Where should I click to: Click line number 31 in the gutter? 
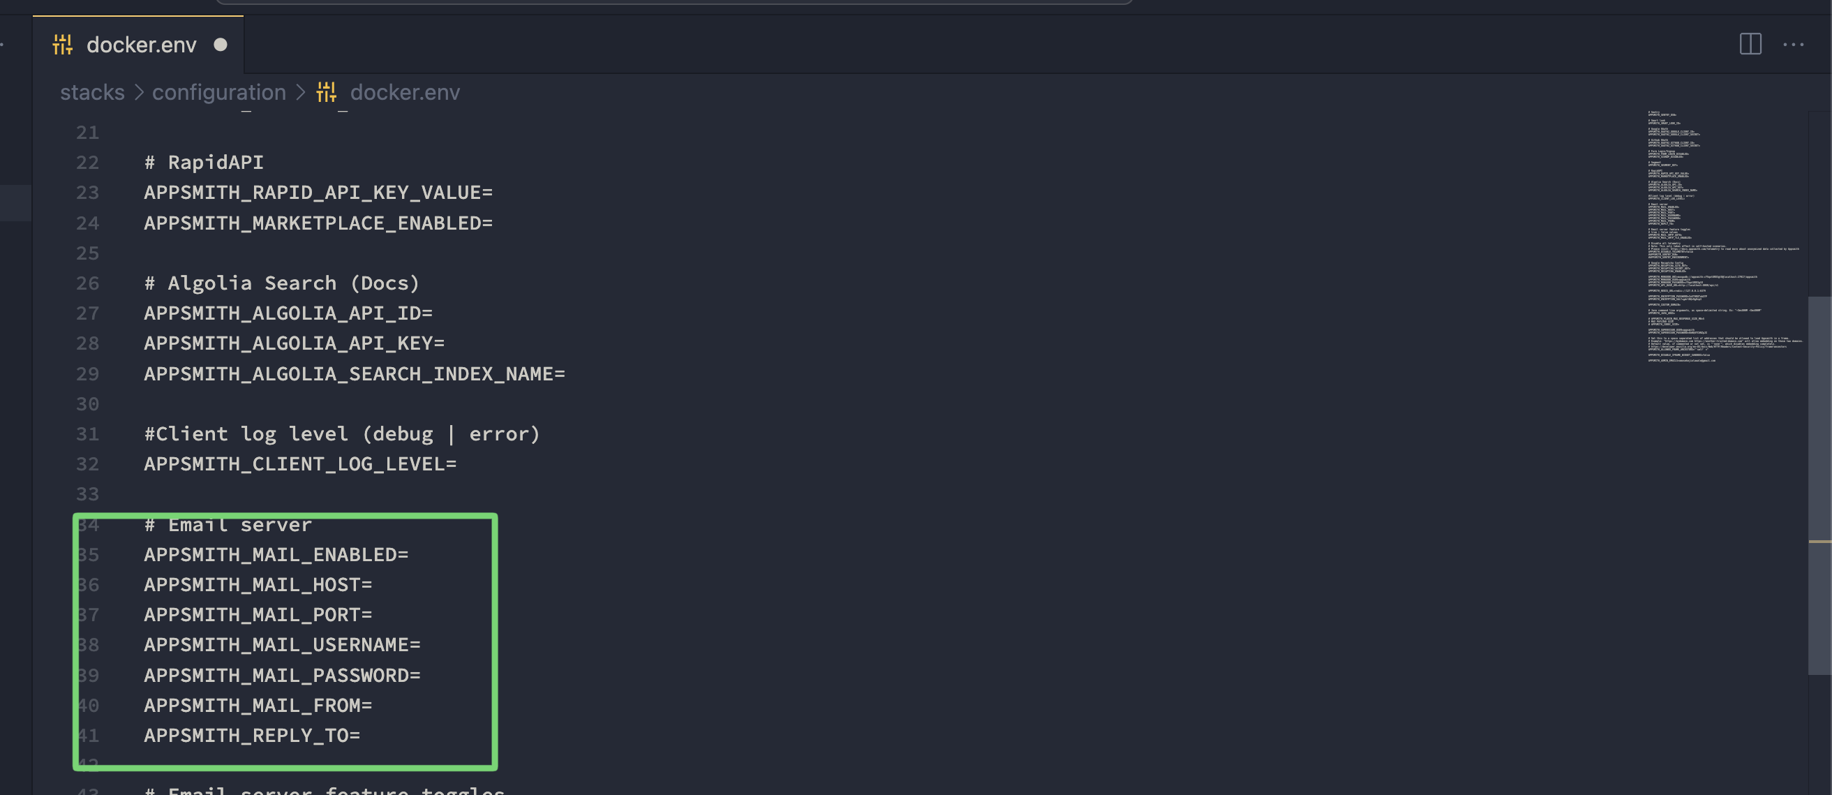[x=87, y=434]
